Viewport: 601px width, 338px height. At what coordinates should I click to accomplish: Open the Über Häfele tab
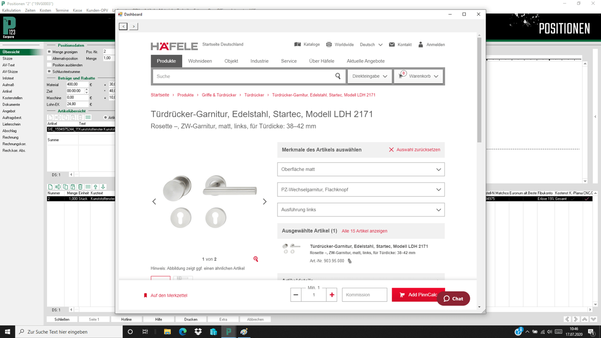(x=322, y=61)
